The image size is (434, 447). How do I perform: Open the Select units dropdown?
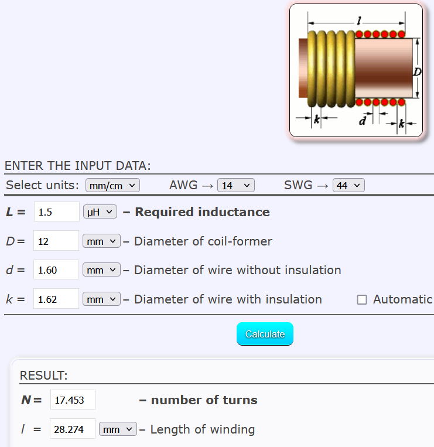112,185
